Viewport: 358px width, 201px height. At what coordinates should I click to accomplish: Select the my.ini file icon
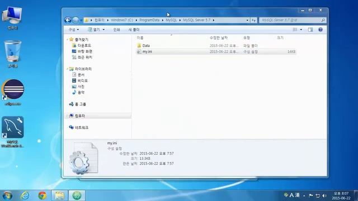(139, 52)
